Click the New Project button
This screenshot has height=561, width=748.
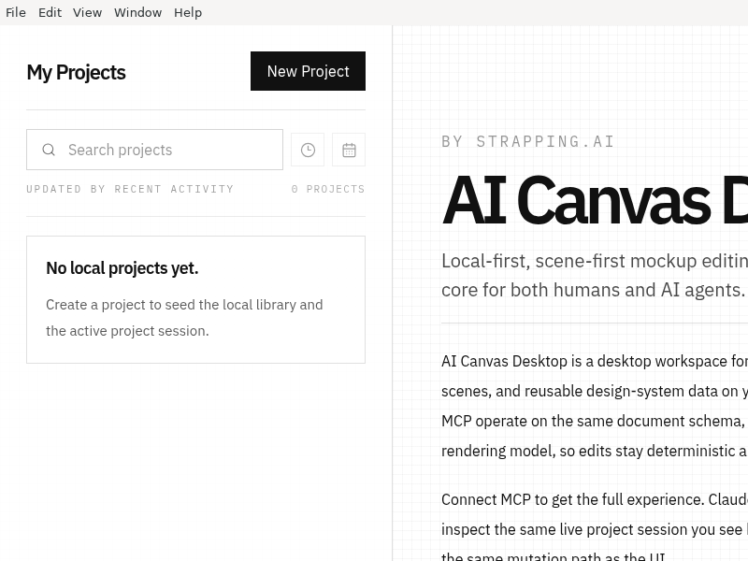point(308,71)
